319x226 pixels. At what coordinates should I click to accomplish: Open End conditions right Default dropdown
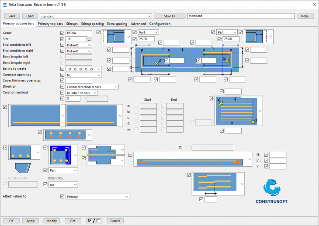pos(79,51)
